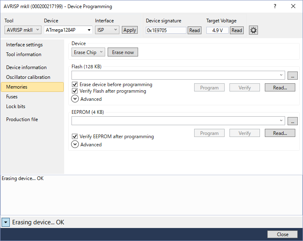This screenshot has width=303, height=241.
Task: Expand Advanced options under Flash
Action: tap(75, 99)
